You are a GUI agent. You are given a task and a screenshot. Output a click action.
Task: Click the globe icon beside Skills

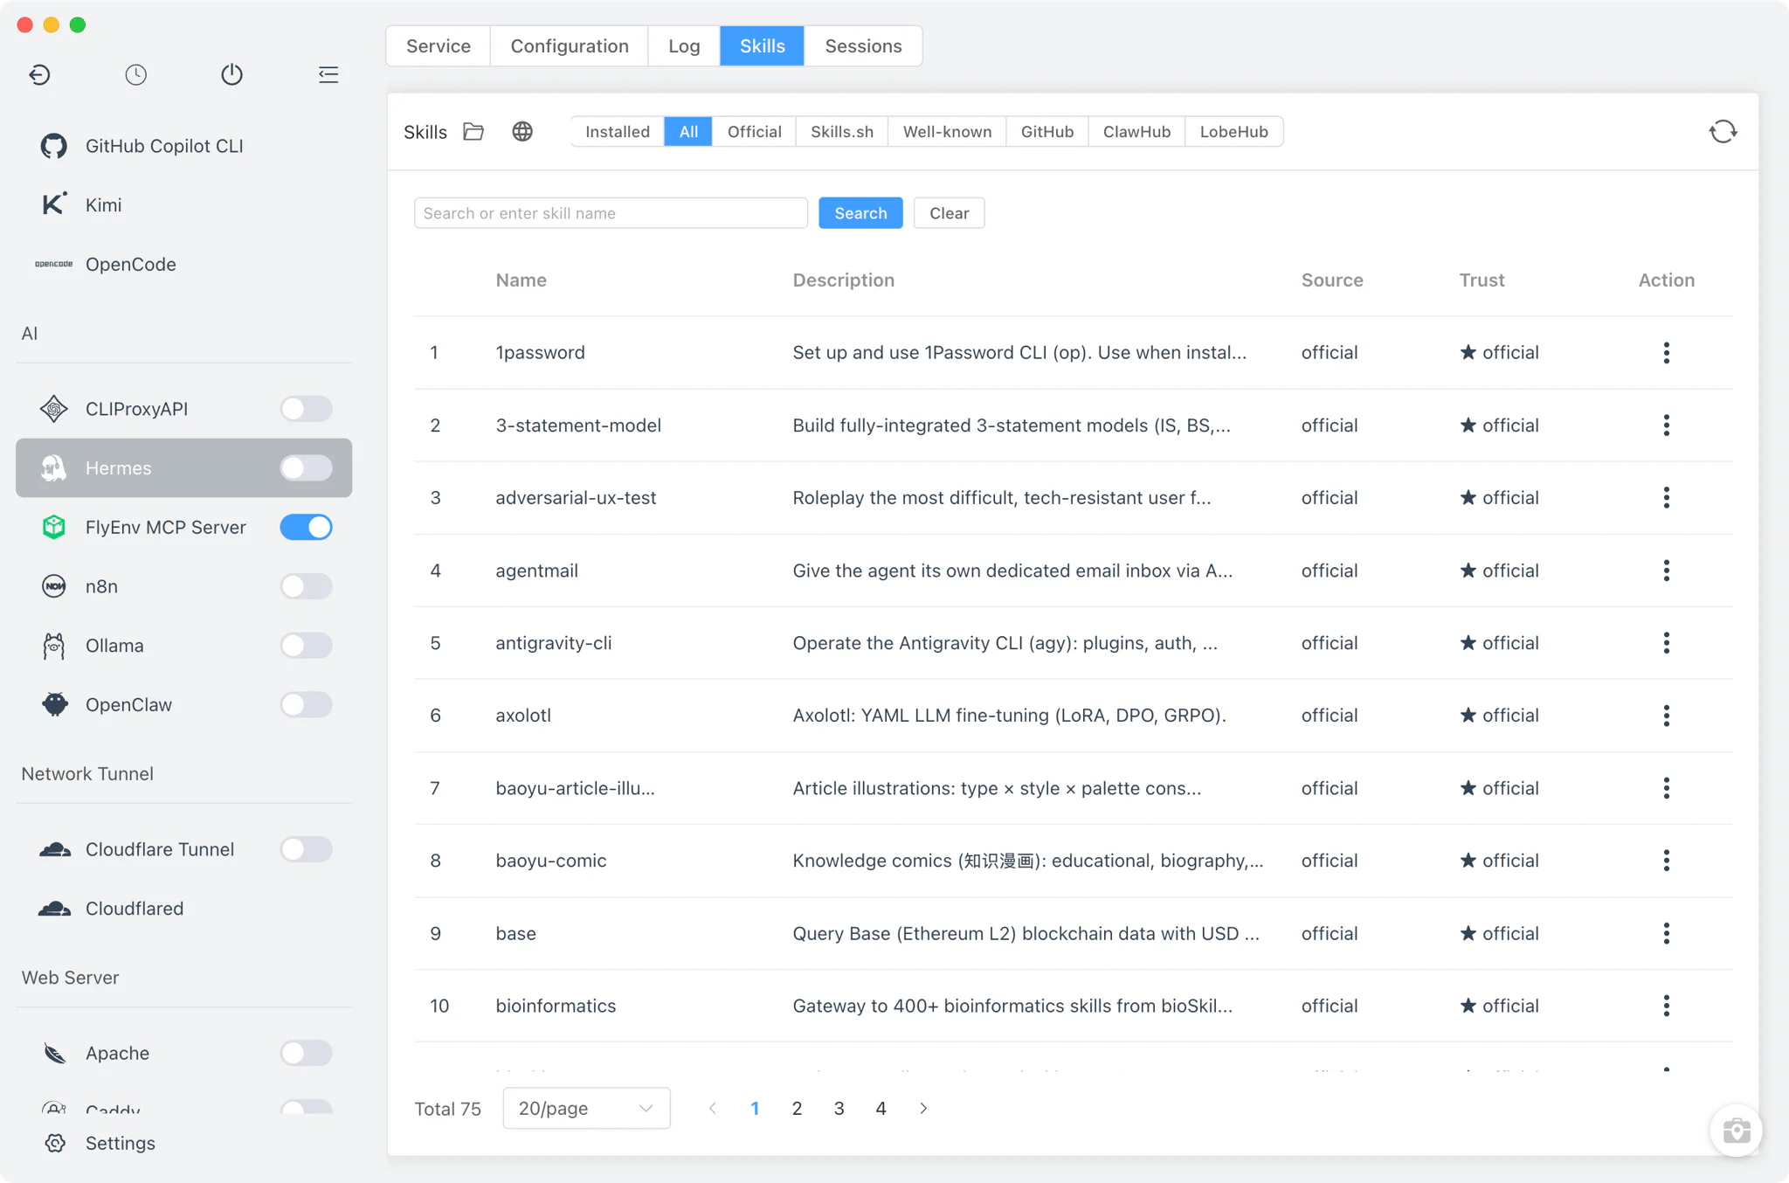(522, 132)
